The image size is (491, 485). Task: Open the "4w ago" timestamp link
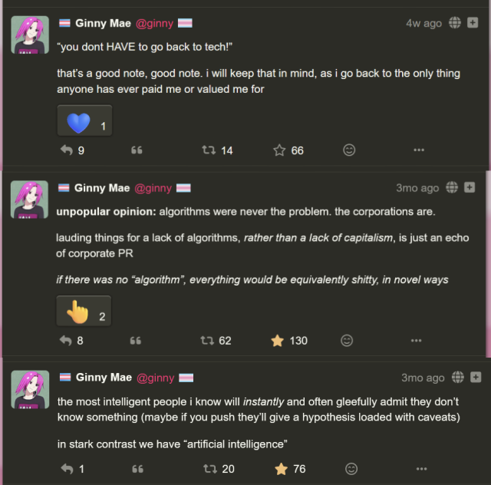pos(423,23)
